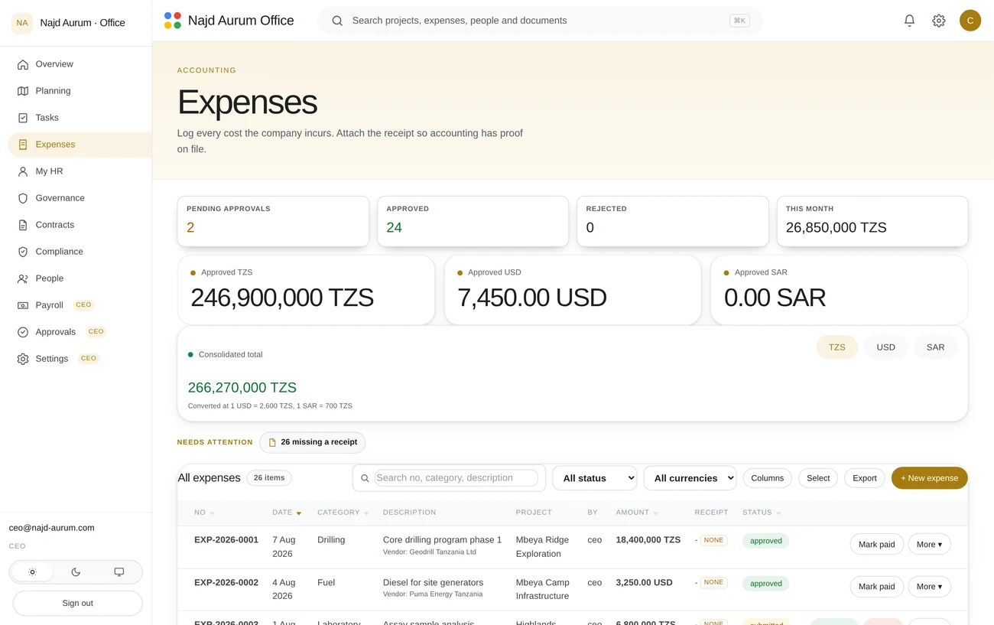The height and width of the screenshot is (625, 994).
Task: Select the Expenses receipt icon in sidebar
Action: (23, 145)
